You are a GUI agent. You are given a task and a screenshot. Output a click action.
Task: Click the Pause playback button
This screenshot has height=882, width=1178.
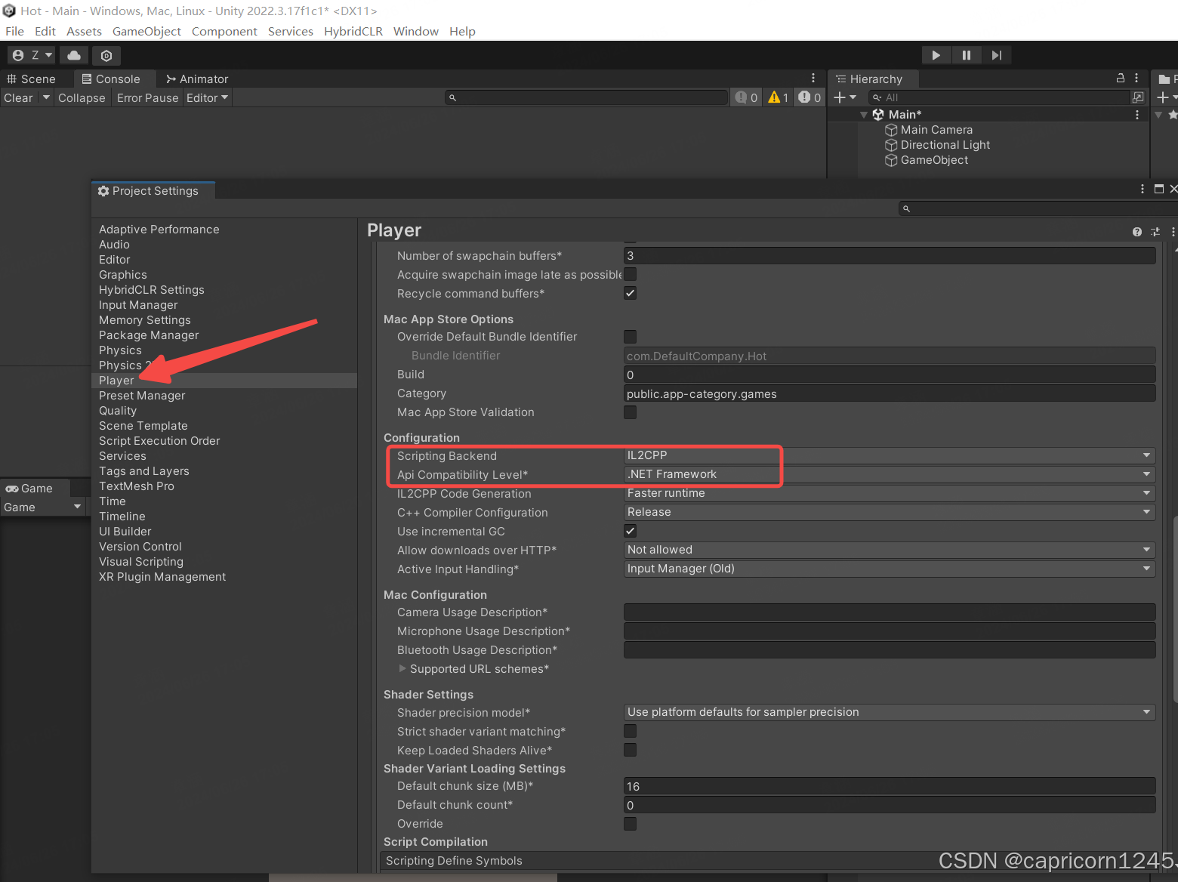(966, 55)
